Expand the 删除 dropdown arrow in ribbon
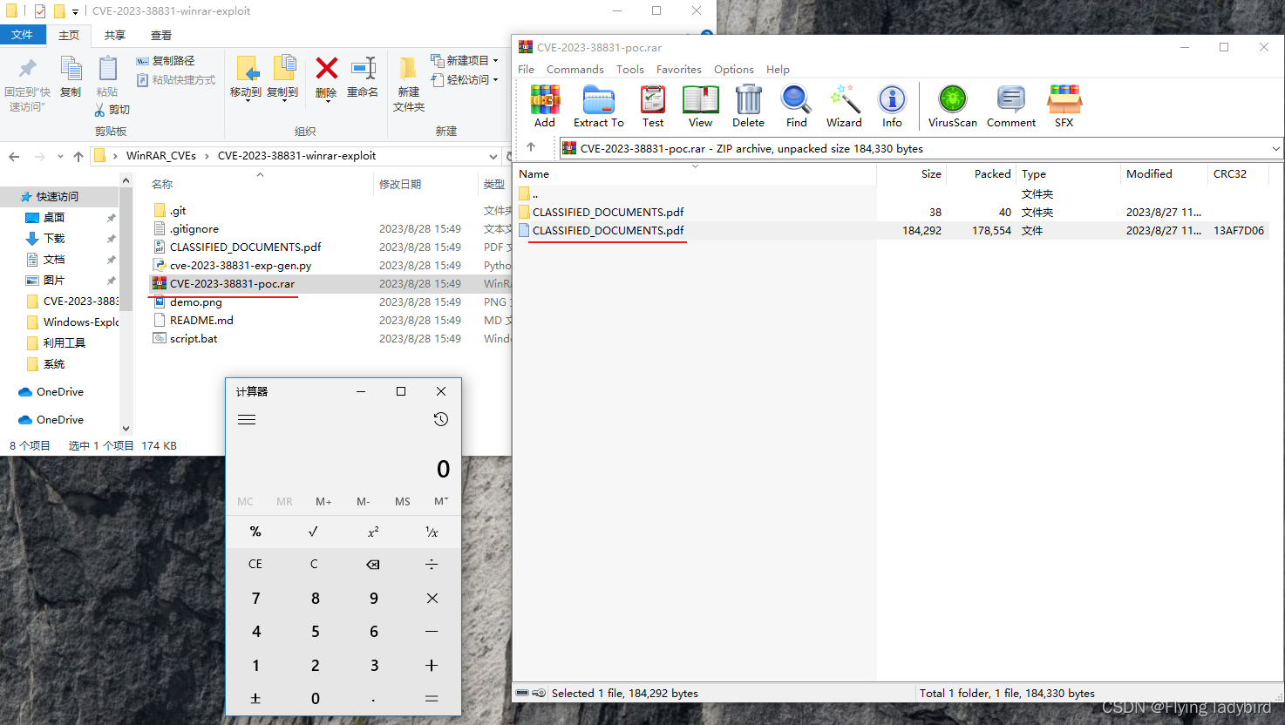Viewport: 1285px width, 725px height. coord(327,101)
